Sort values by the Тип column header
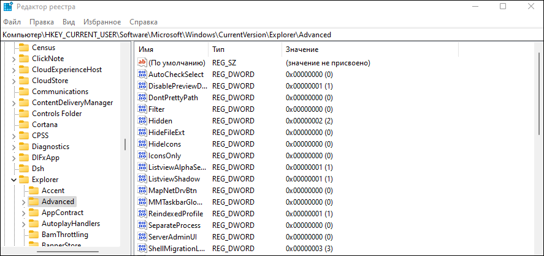 (x=245, y=49)
